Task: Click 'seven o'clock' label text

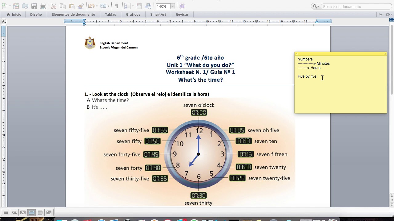Action: click(x=199, y=105)
